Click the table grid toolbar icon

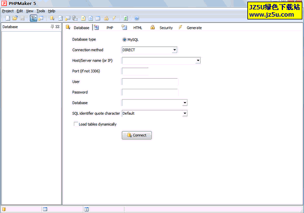click(98, 18)
